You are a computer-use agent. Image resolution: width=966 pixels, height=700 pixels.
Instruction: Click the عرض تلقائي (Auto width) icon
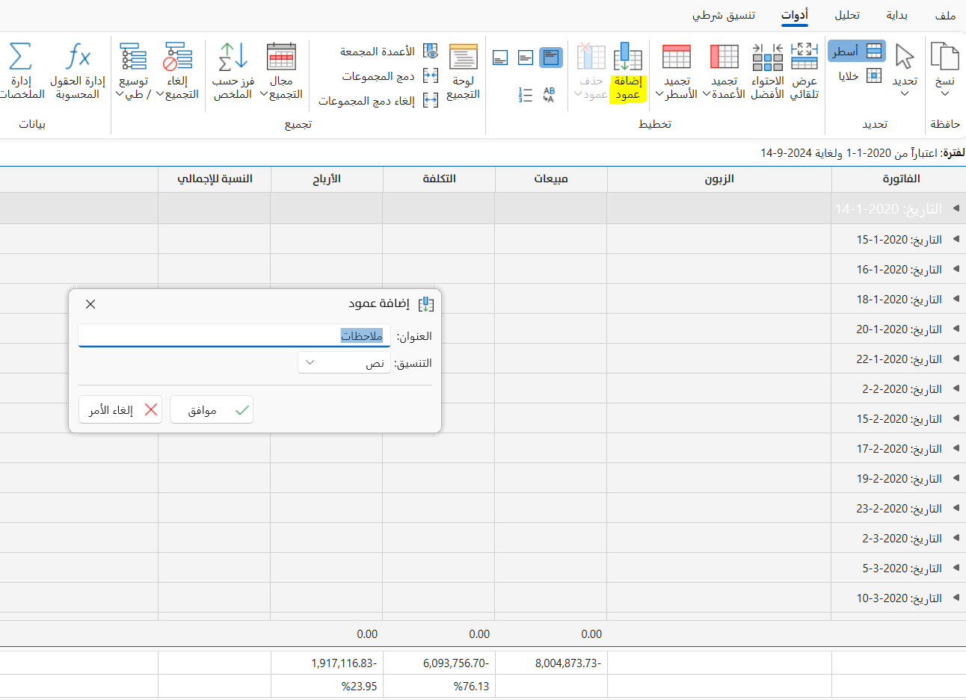pyautogui.click(x=805, y=58)
